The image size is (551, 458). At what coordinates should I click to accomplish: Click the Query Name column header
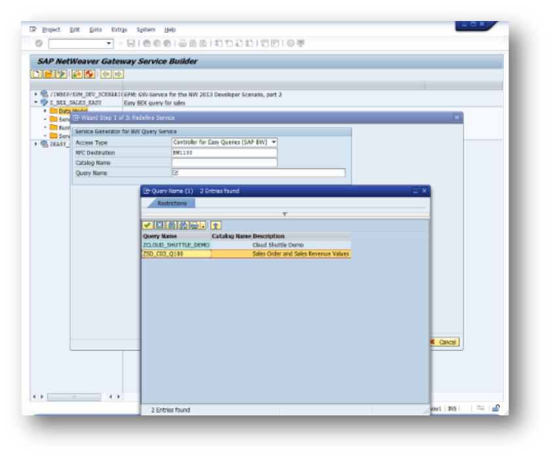tap(176, 236)
